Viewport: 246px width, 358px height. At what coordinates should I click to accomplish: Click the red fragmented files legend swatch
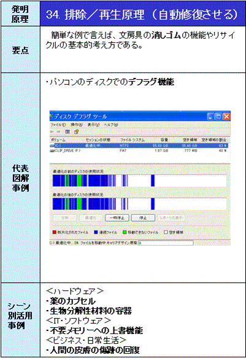[55, 232]
